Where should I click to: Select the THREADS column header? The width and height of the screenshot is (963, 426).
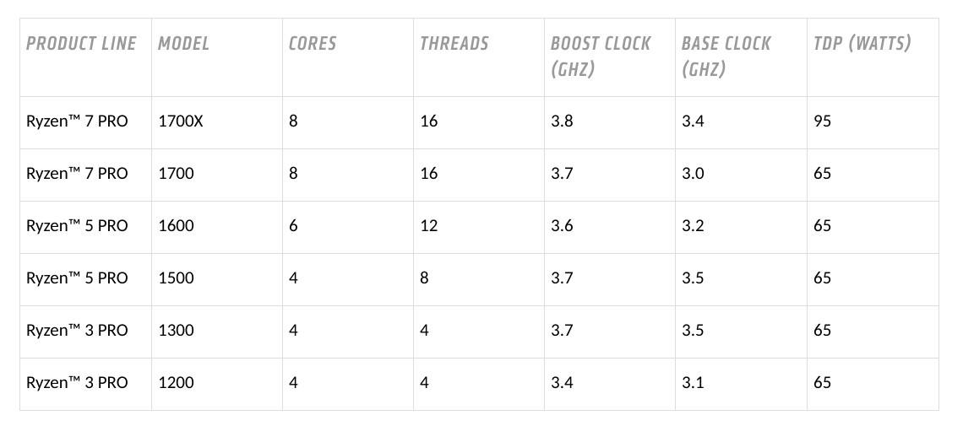coord(454,44)
